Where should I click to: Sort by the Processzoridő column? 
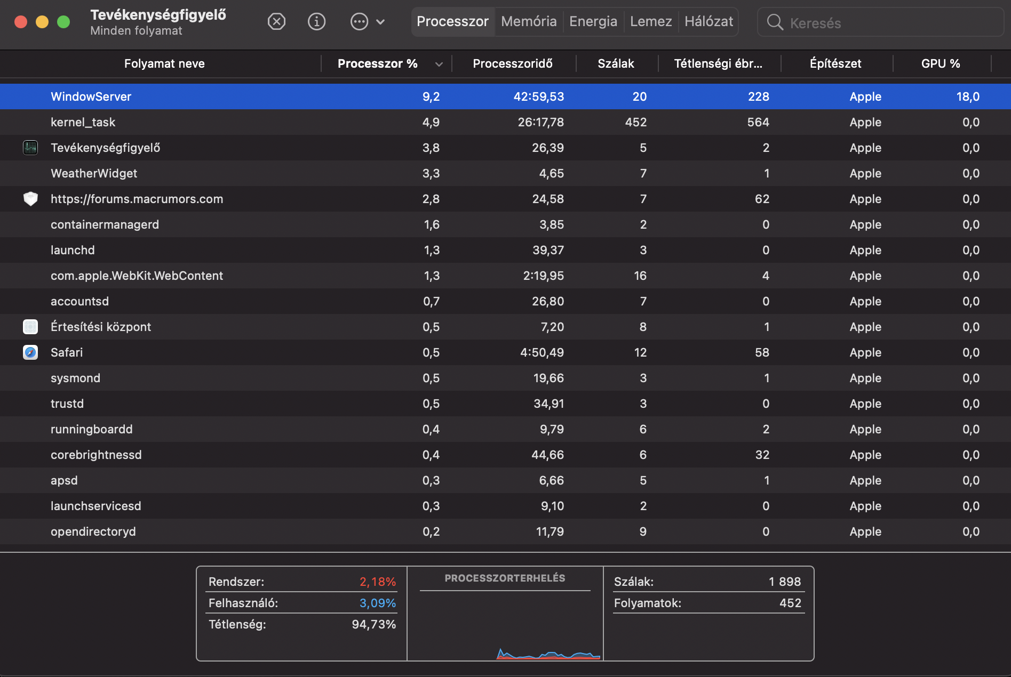[512, 63]
